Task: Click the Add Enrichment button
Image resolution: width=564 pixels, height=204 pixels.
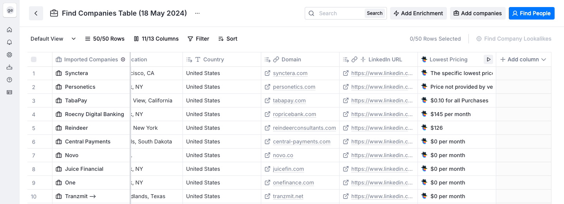Action: (418, 13)
